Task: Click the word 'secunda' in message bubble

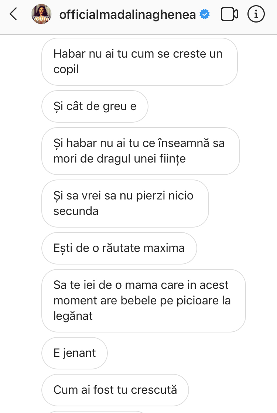Action: tap(76, 211)
